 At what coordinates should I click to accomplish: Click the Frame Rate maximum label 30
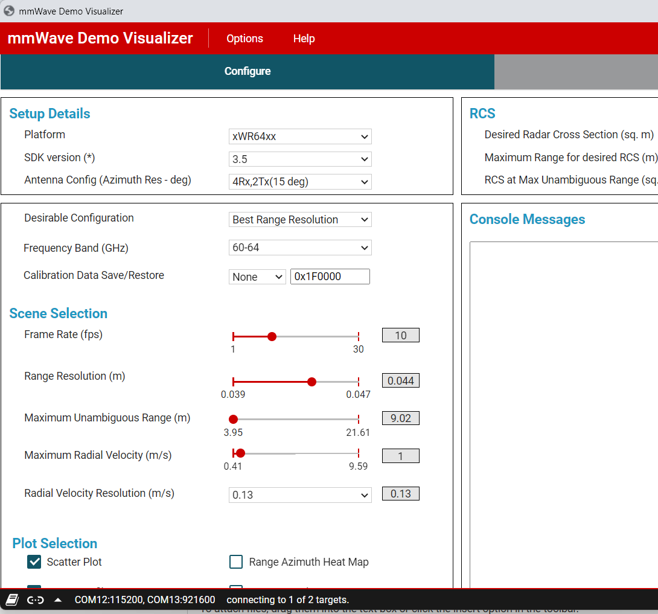(x=358, y=349)
